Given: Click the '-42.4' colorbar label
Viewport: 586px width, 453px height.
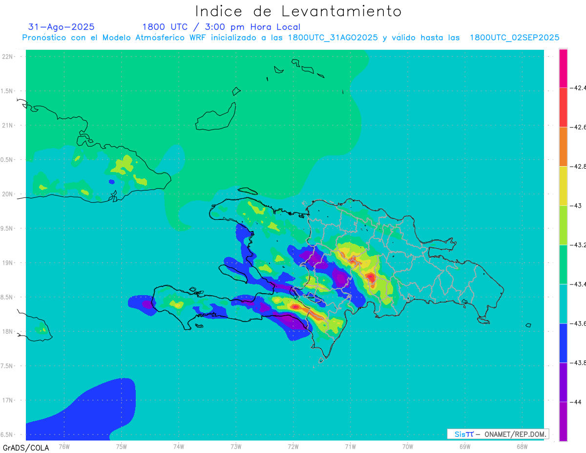Looking at the screenshot, I should click(x=578, y=88).
